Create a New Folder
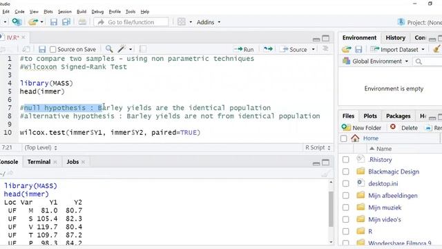The image size is (442, 249). click(361, 127)
